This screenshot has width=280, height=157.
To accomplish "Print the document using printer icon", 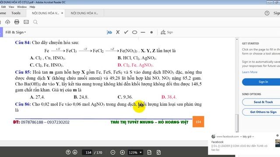I will pos(17,22).
